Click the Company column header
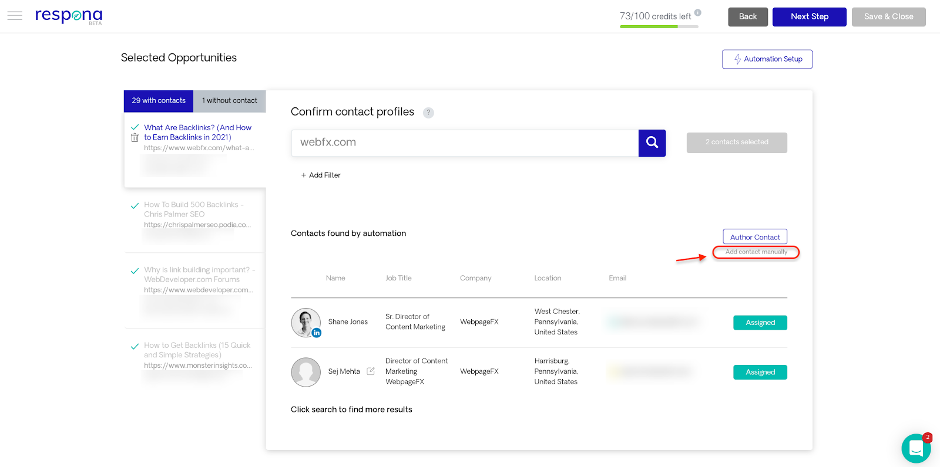This screenshot has height=467, width=940. [475, 278]
